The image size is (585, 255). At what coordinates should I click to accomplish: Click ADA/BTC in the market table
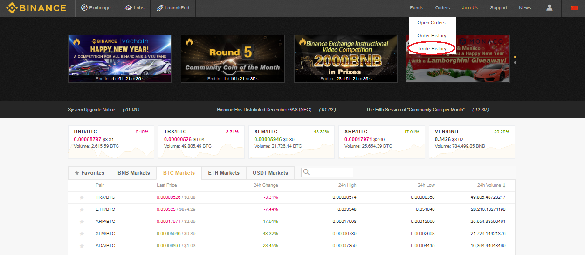pyautogui.click(x=105, y=246)
